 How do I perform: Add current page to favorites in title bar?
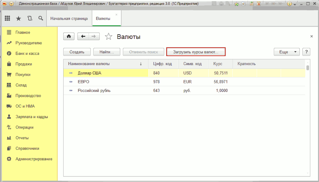tap(237, 4)
